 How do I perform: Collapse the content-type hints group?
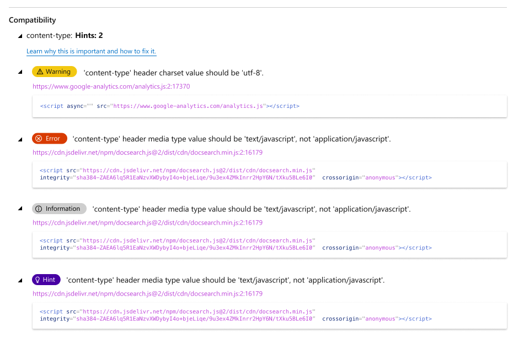(x=19, y=35)
